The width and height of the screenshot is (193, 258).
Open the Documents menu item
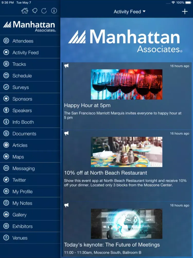click(30, 133)
